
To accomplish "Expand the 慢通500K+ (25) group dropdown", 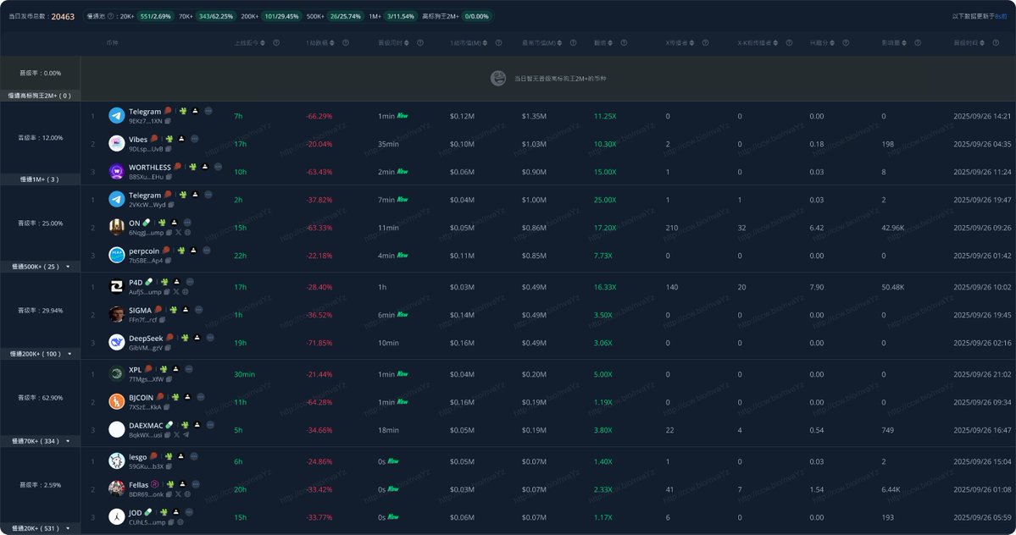I will (x=68, y=266).
